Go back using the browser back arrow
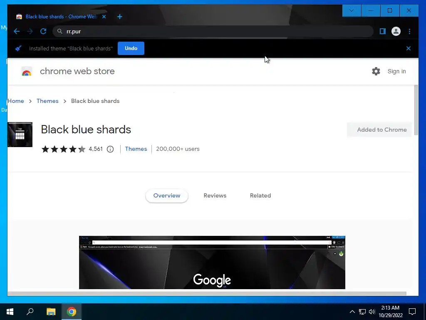Viewport: 426px width, 320px height. point(17,31)
